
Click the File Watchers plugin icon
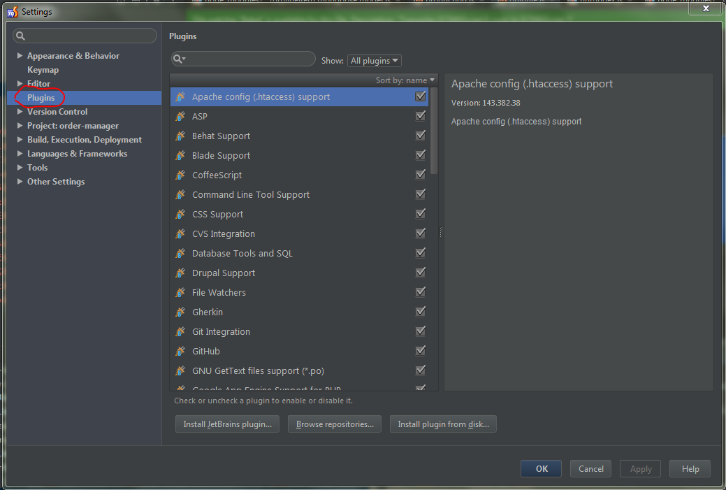pos(180,292)
